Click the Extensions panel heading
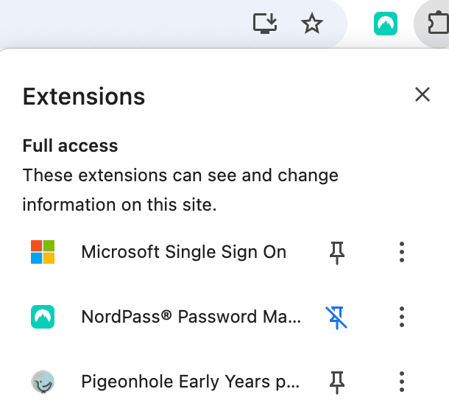Image resolution: width=449 pixels, height=417 pixels. (84, 97)
